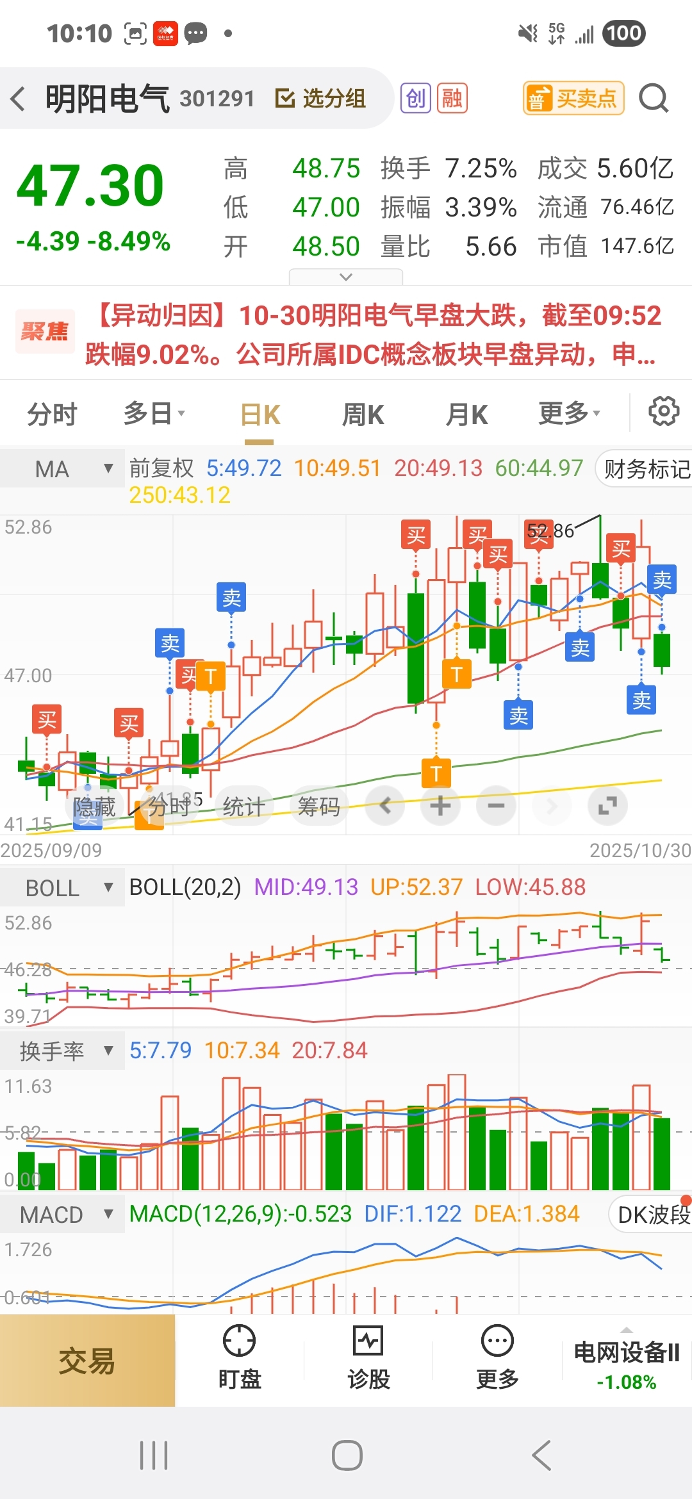Select the 日K daily chart tab
The image size is (692, 1499).
259,414
